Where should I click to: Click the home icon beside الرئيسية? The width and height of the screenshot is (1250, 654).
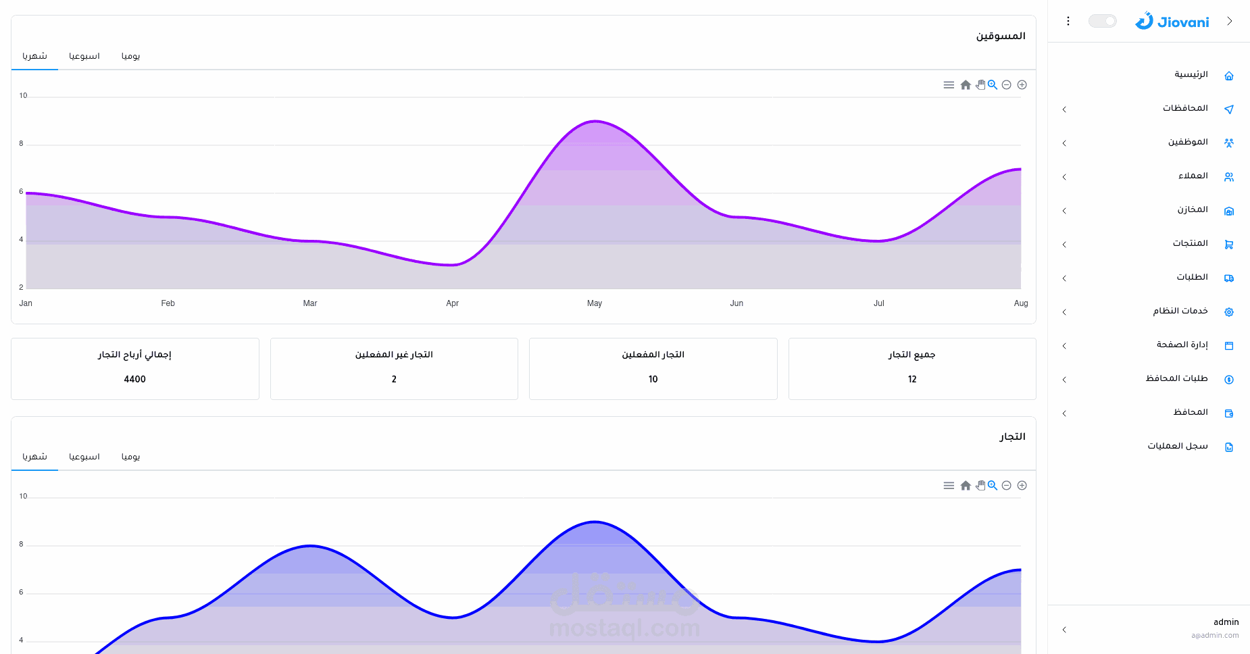1229,76
